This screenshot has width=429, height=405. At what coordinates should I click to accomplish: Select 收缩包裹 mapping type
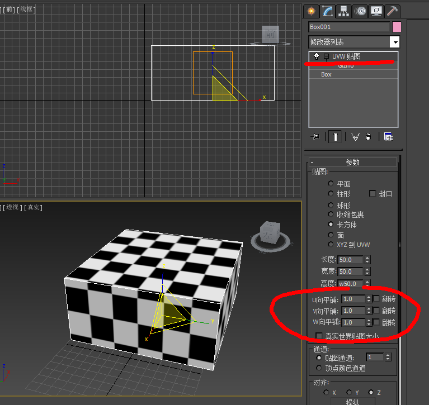tap(331, 214)
